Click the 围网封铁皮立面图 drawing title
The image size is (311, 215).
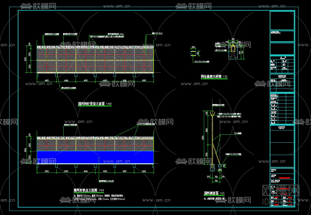point(86,191)
